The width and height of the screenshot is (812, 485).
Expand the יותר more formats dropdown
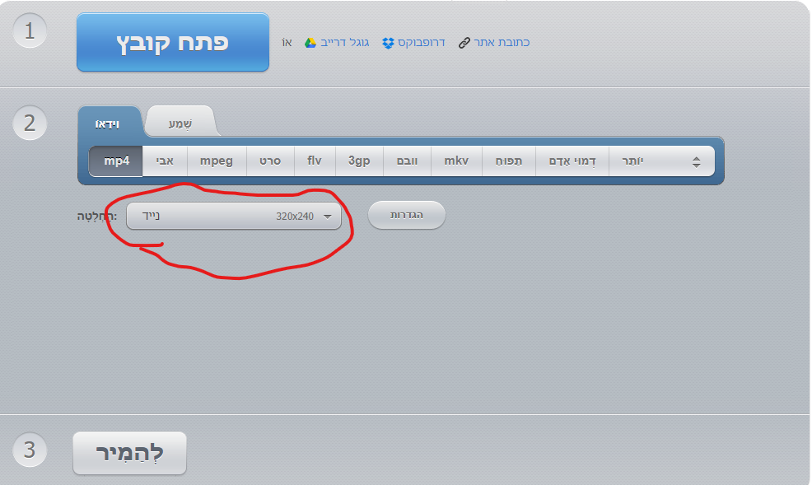662,161
